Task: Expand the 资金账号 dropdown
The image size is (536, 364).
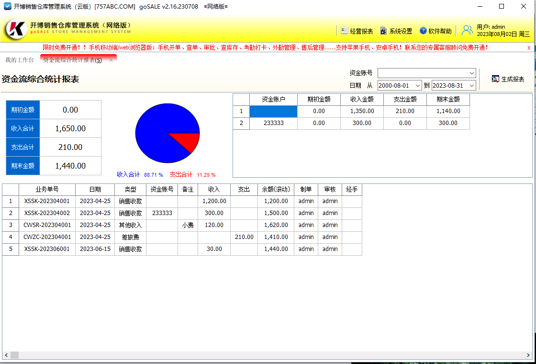Action: pyautogui.click(x=471, y=73)
